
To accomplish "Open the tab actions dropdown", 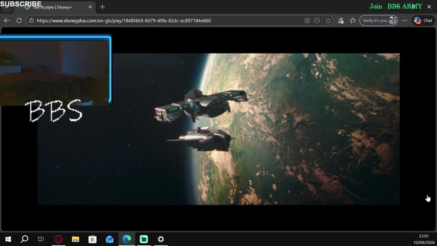I will (6, 7).
